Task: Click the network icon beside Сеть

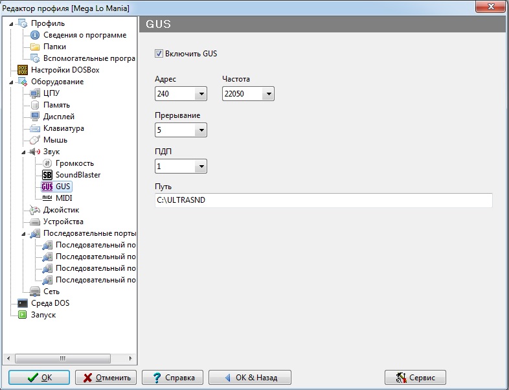Action: coord(35,292)
